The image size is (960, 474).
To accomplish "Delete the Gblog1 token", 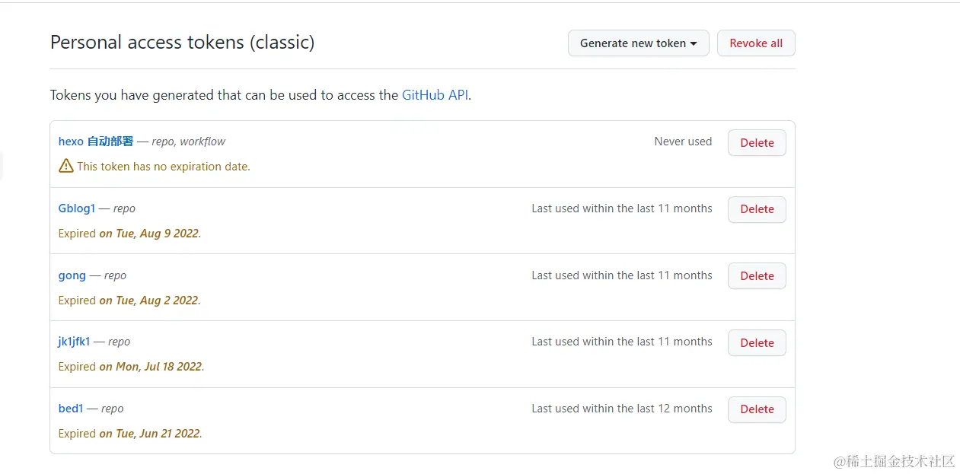I will [x=757, y=209].
